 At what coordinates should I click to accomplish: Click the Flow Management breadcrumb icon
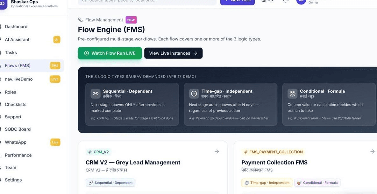80,20
